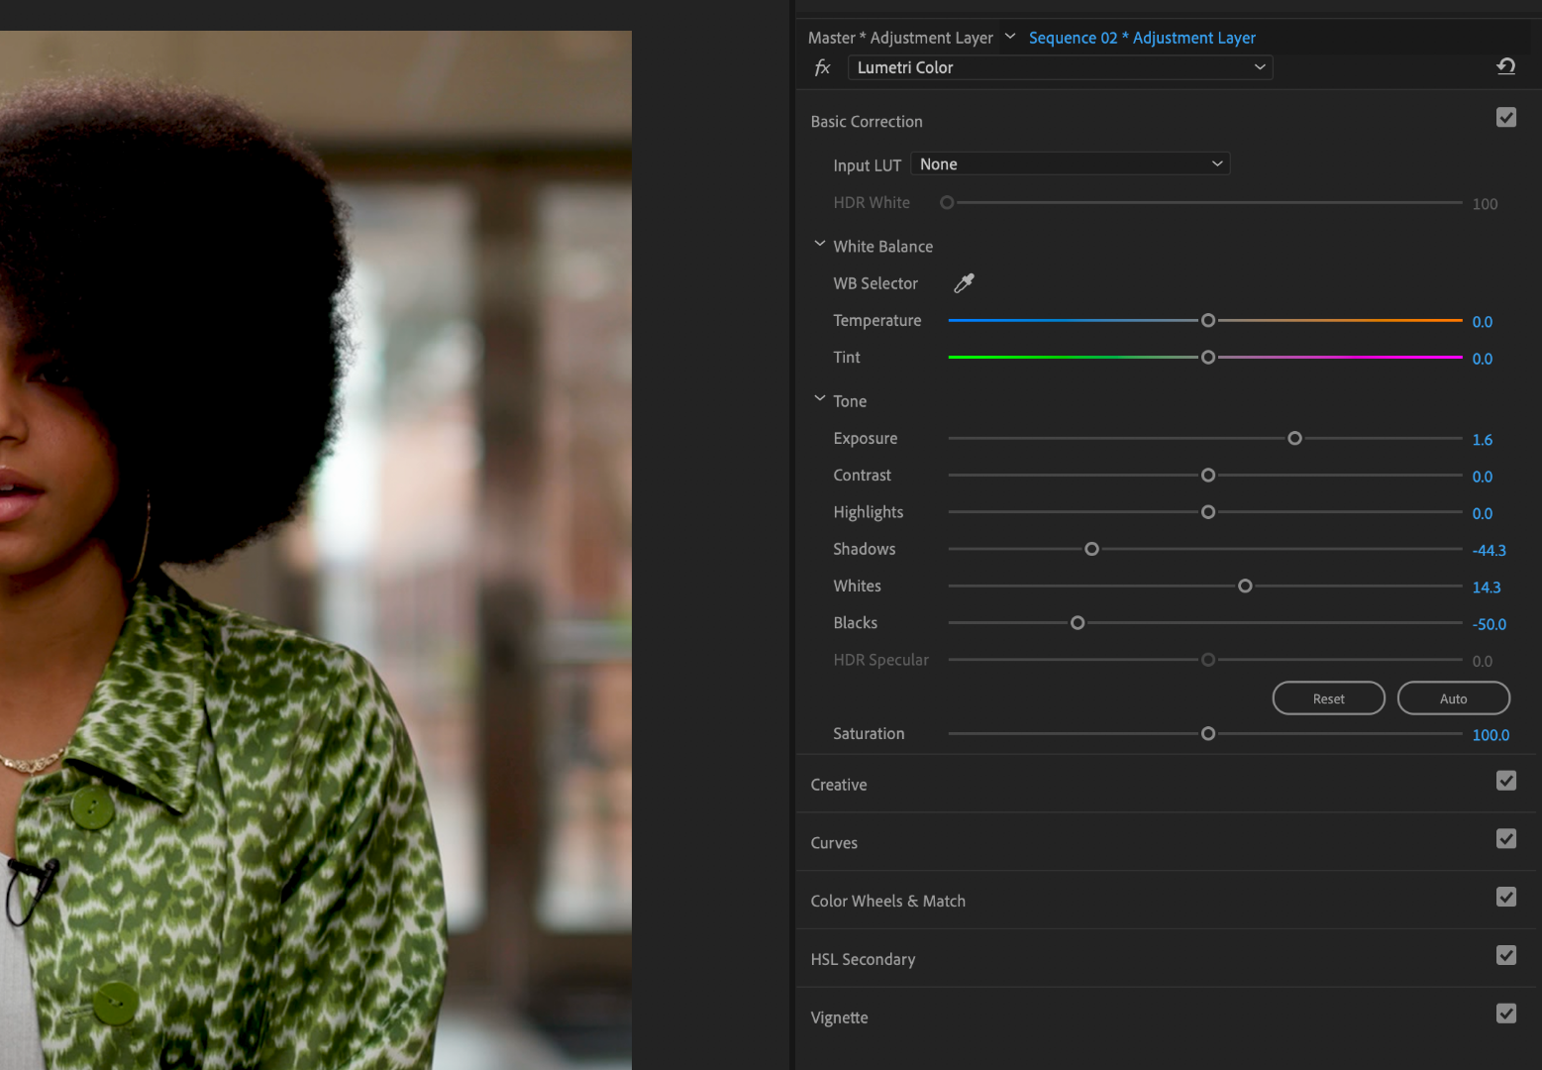
Task: Click the Shadows value -44.3
Action: (x=1489, y=551)
